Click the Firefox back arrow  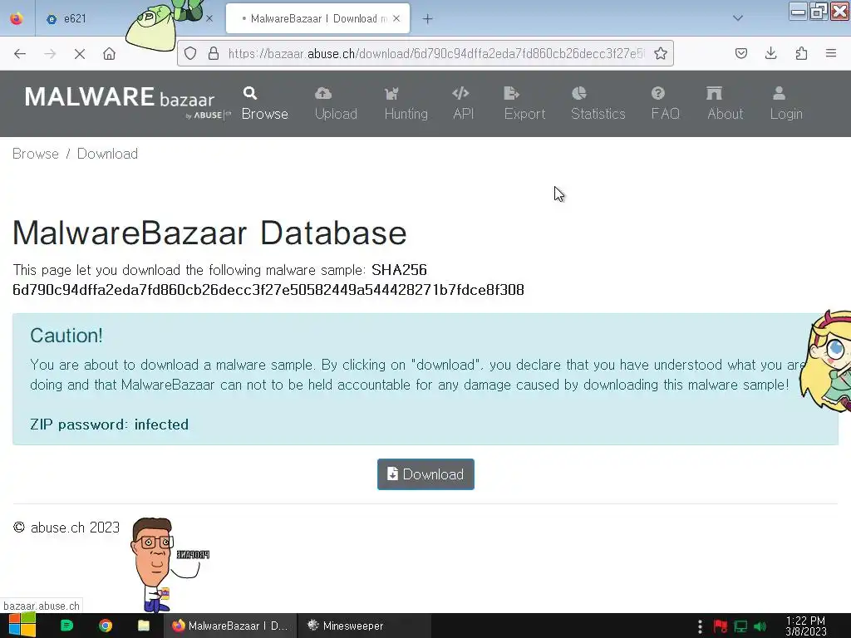(20, 54)
